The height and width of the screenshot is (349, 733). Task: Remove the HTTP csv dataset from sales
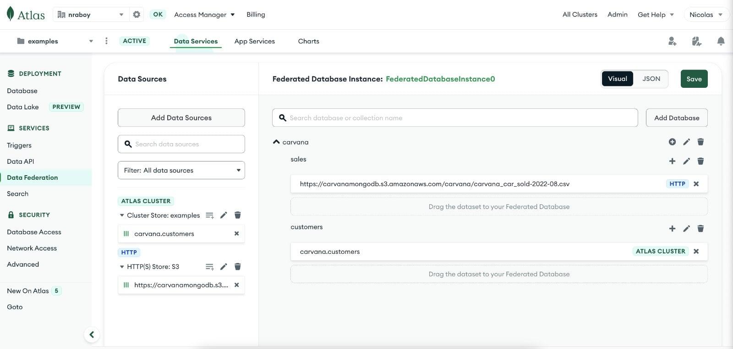pos(696,184)
